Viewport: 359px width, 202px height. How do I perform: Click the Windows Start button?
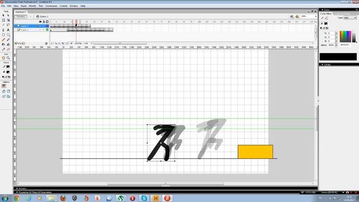(x=5, y=198)
